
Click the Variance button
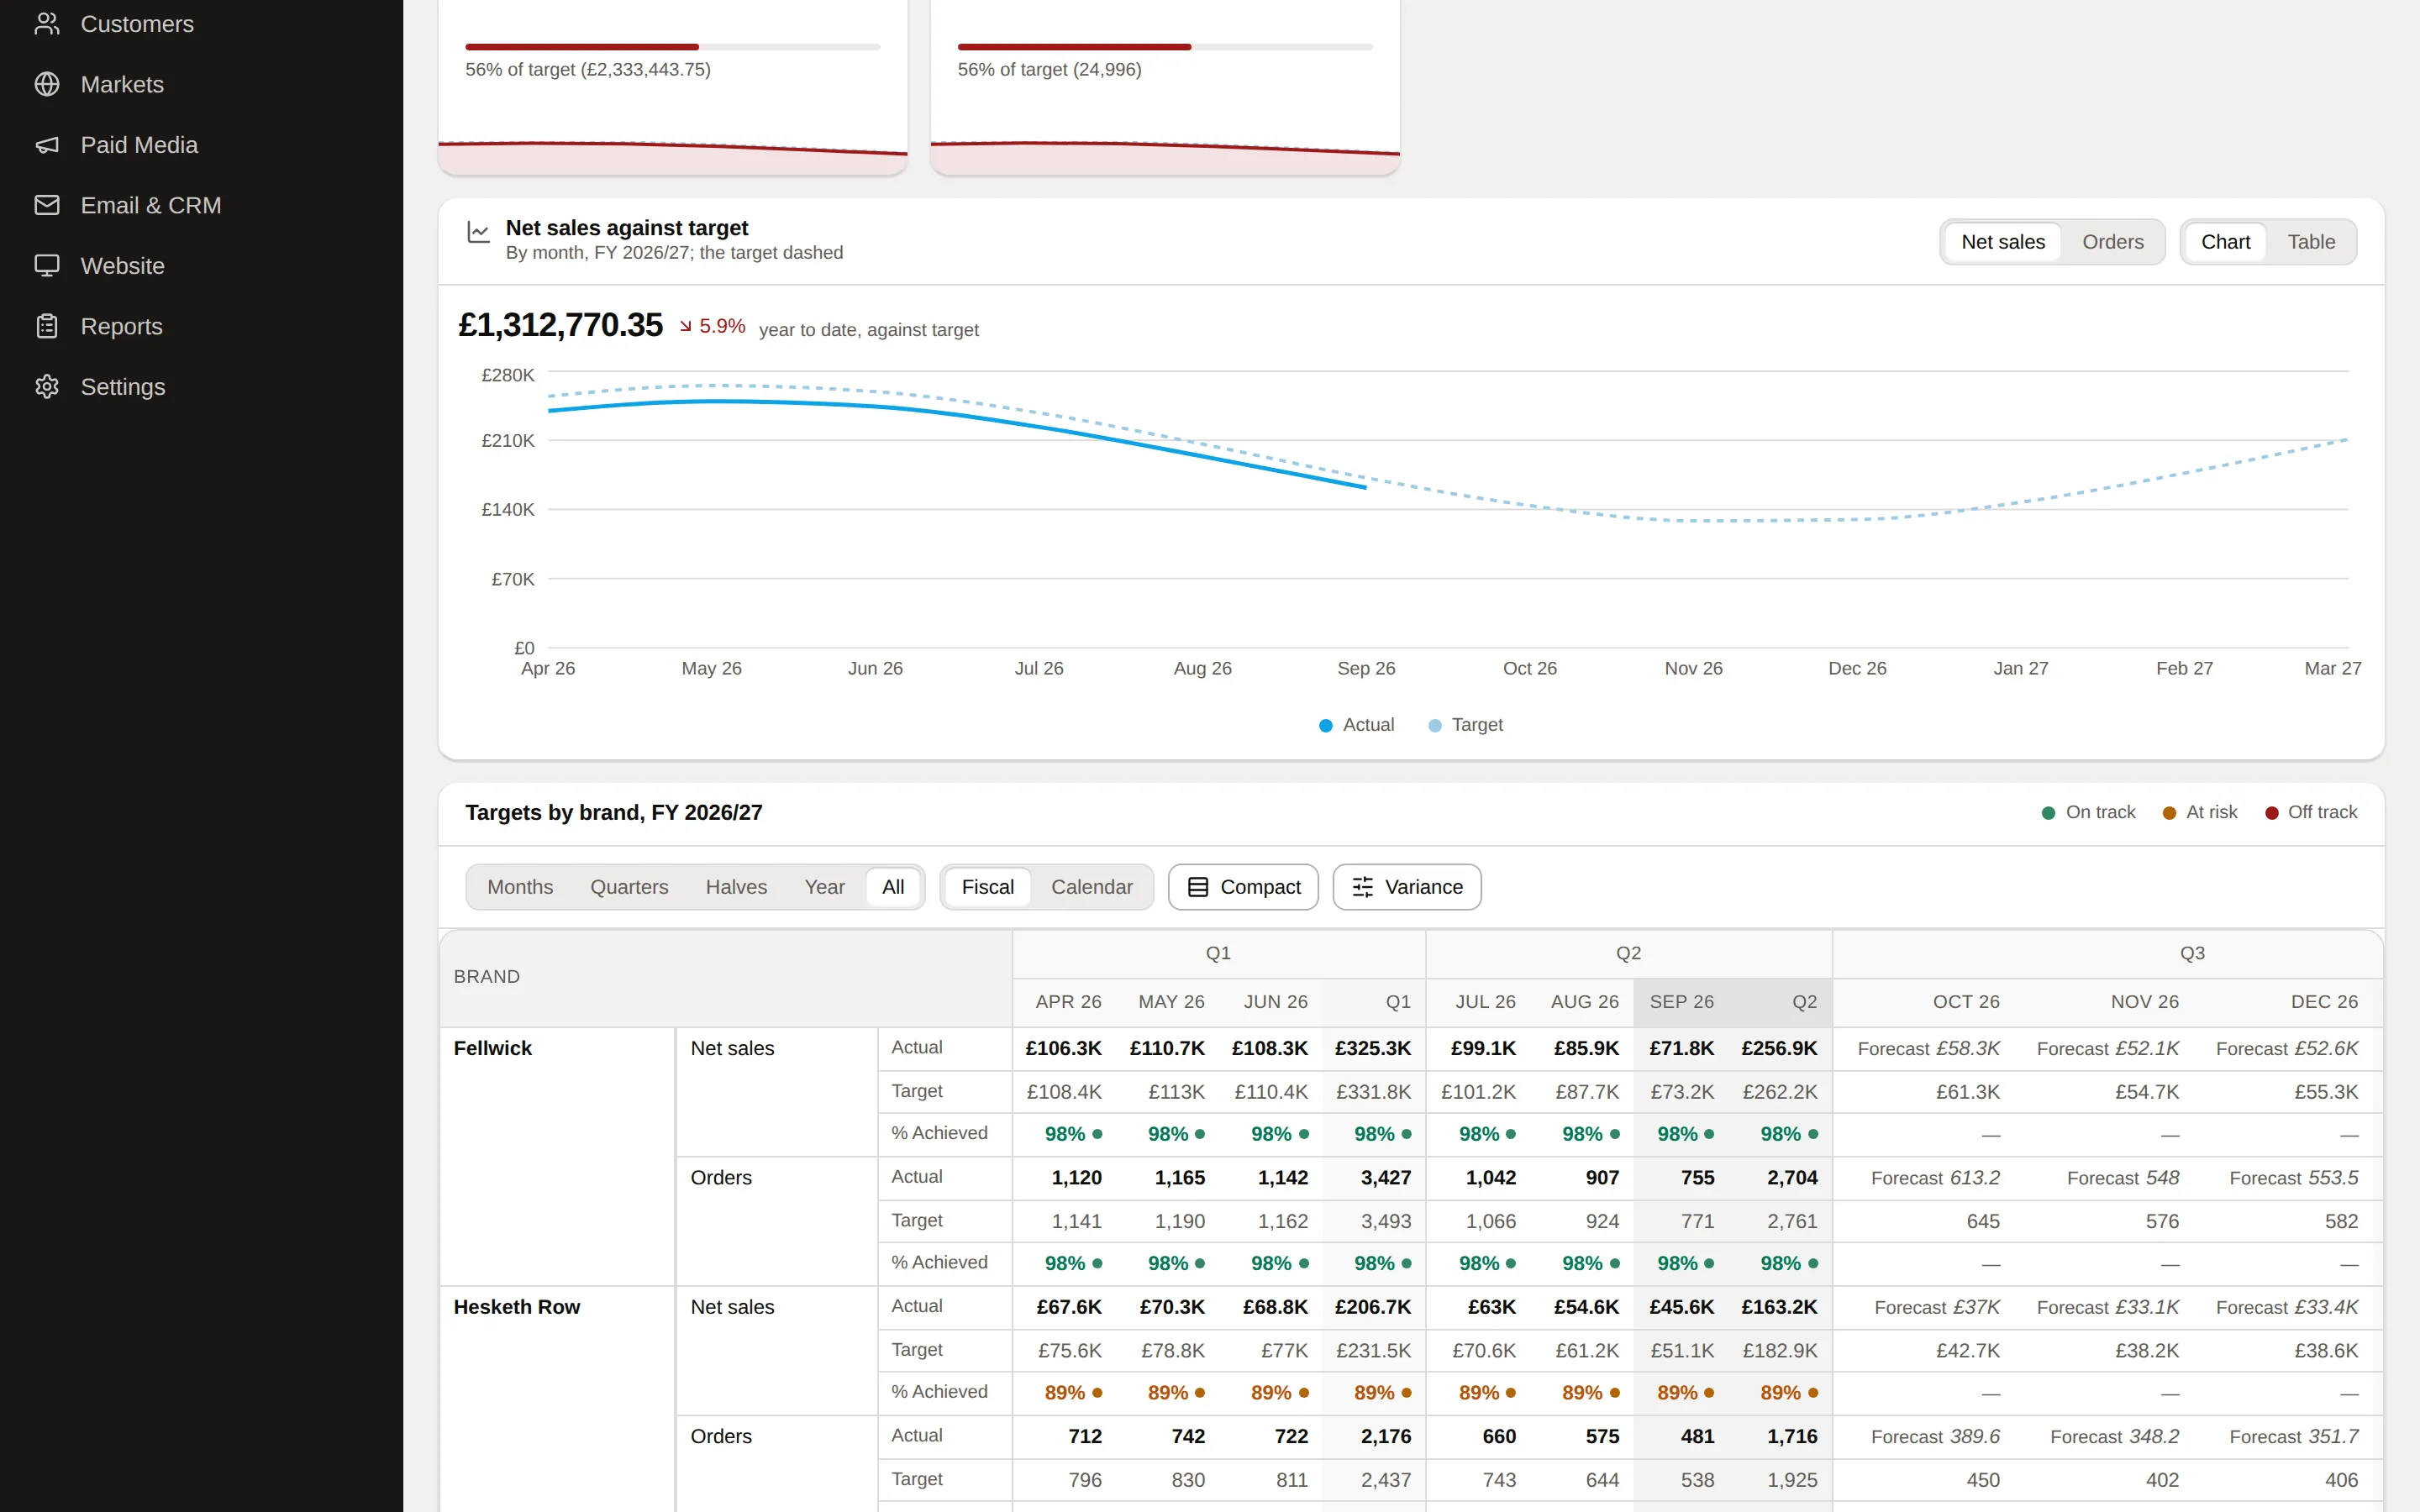[x=1407, y=887]
